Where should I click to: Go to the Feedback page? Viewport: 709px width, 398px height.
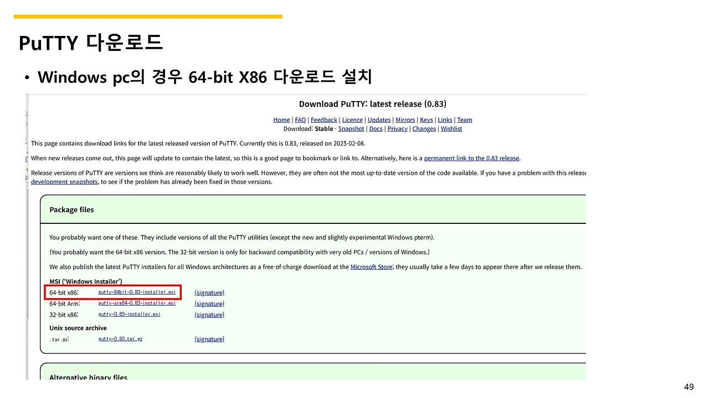click(324, 120)
